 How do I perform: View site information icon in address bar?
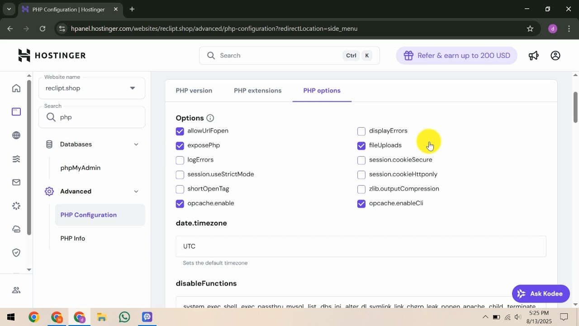(x=62, y=29)
